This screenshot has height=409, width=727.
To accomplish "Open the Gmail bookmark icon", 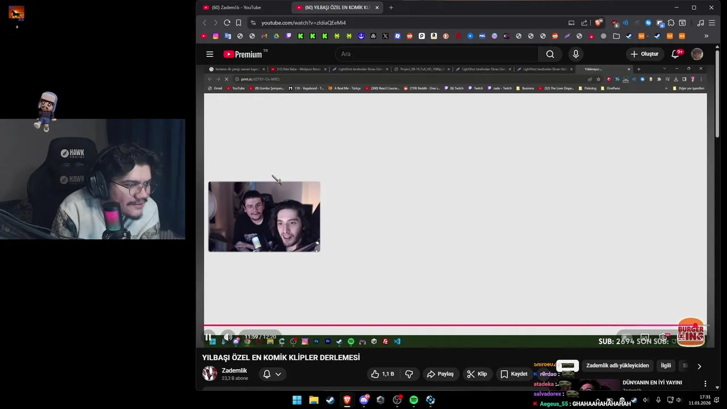I will (264, 36).
